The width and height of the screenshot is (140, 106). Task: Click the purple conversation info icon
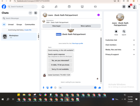pos(99,15)
